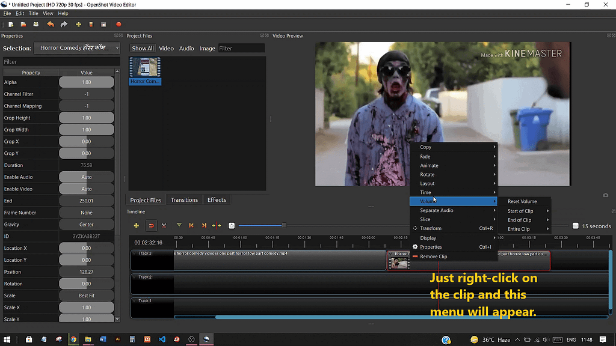Jump to previous marker in the timeline

point(191,225)
